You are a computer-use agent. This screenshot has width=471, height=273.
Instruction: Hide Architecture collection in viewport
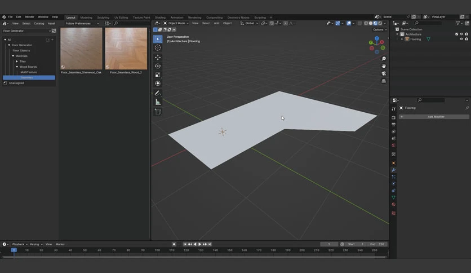461,34
